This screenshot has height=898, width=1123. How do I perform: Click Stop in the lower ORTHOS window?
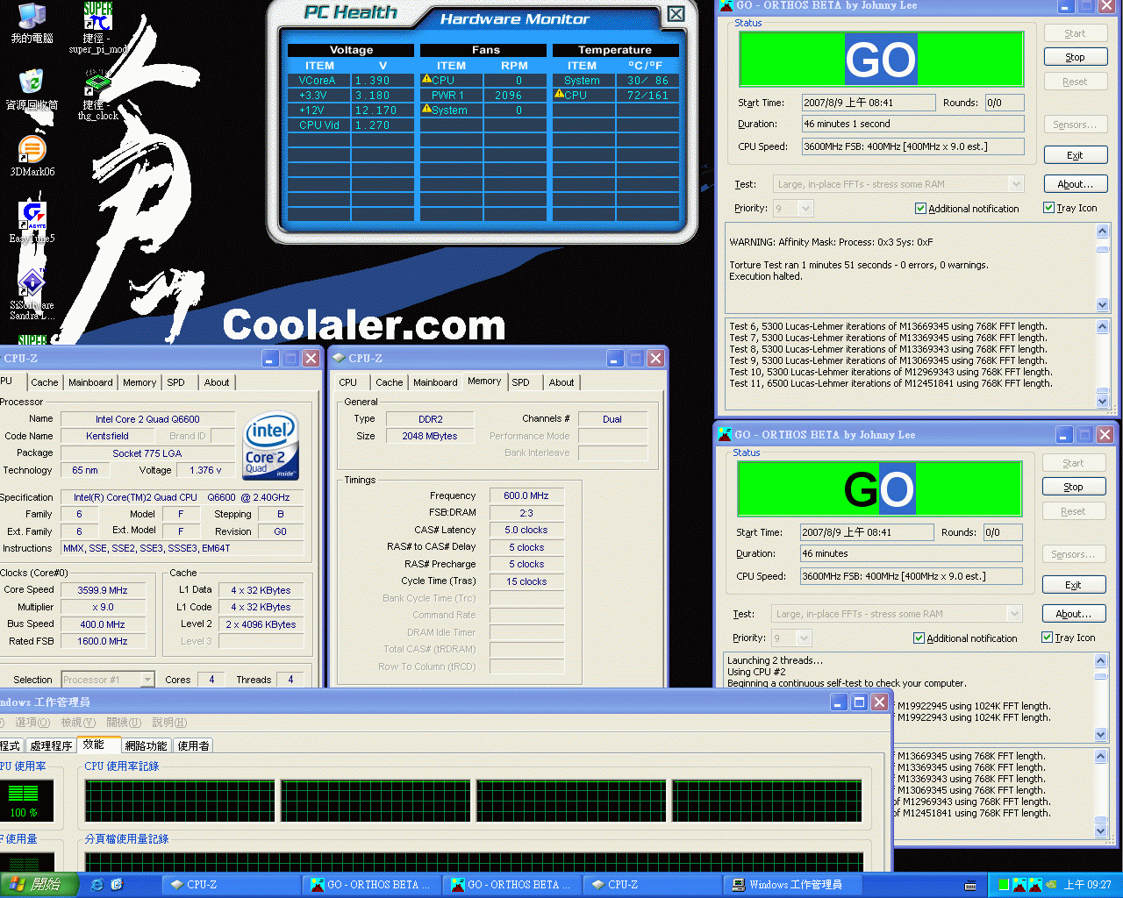[x=1074, y=487]
